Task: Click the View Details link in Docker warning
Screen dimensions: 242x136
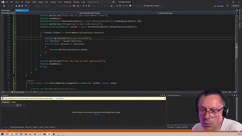Action: pos(59,98)
